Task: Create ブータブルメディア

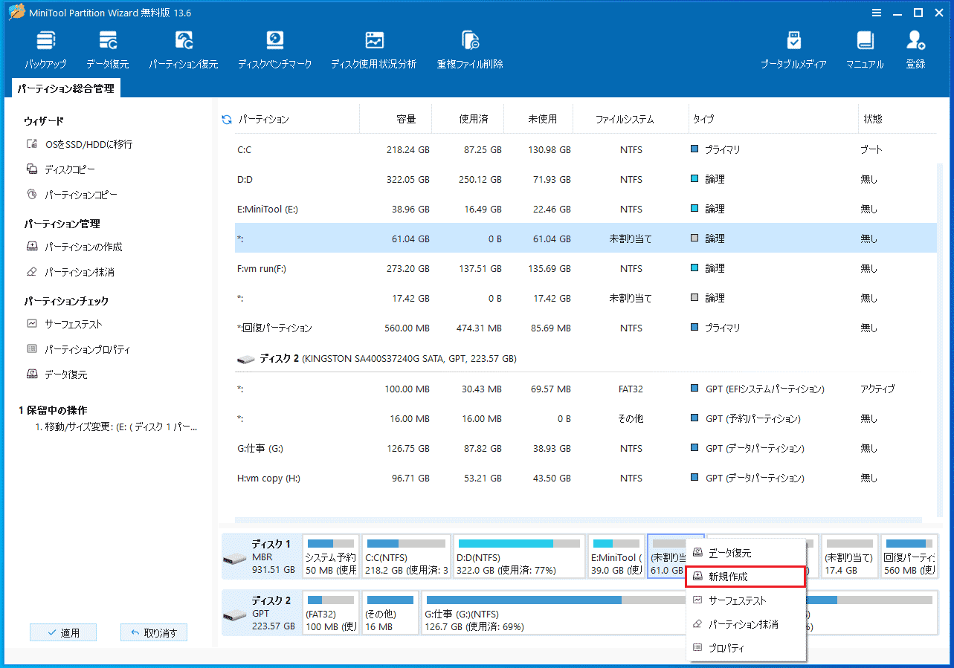Action: (x=793, y=50)
